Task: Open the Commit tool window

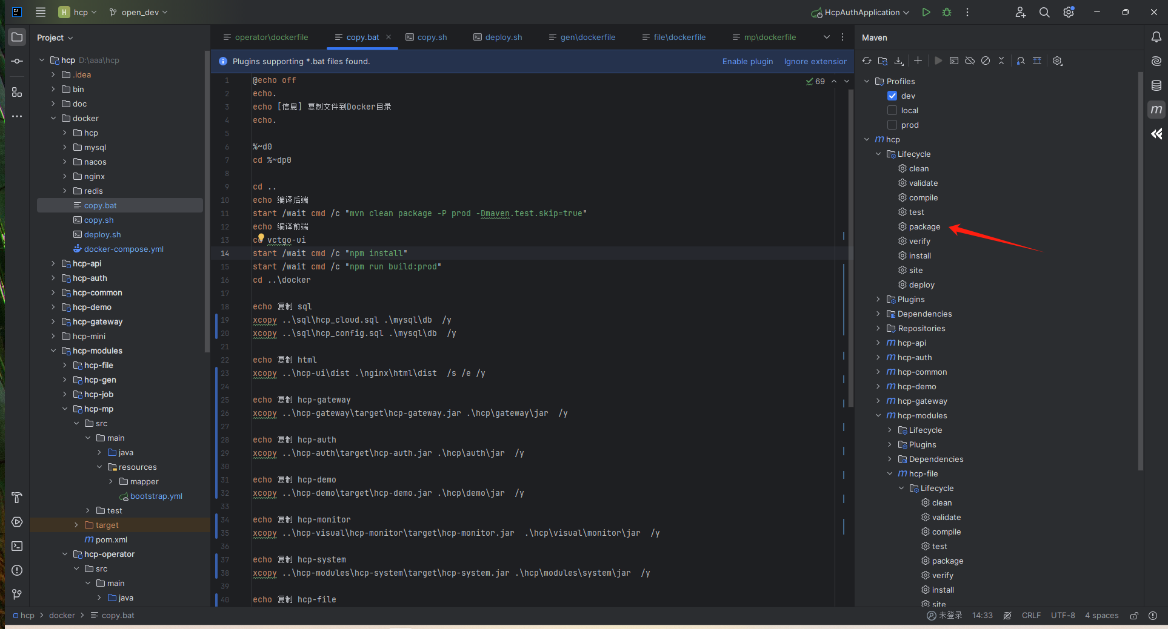Action: pyautogui.click(x=17, y=61)
